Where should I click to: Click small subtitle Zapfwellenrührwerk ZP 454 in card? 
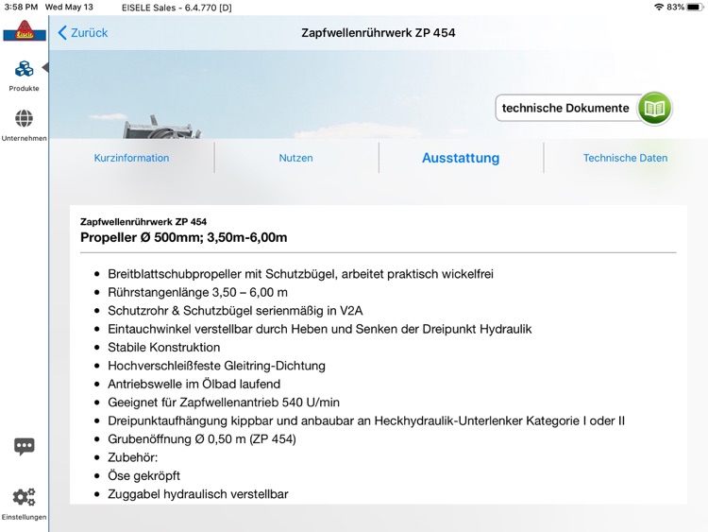pos(143,221)
